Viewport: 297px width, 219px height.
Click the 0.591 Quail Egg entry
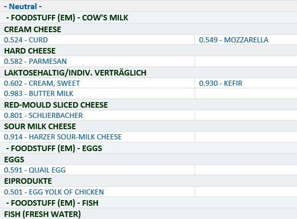[35, 170]
